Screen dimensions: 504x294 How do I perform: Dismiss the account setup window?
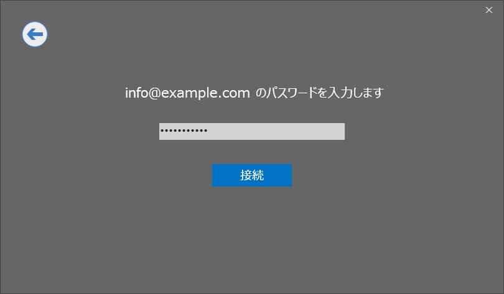pyautogui.click(x=489, y=10)
